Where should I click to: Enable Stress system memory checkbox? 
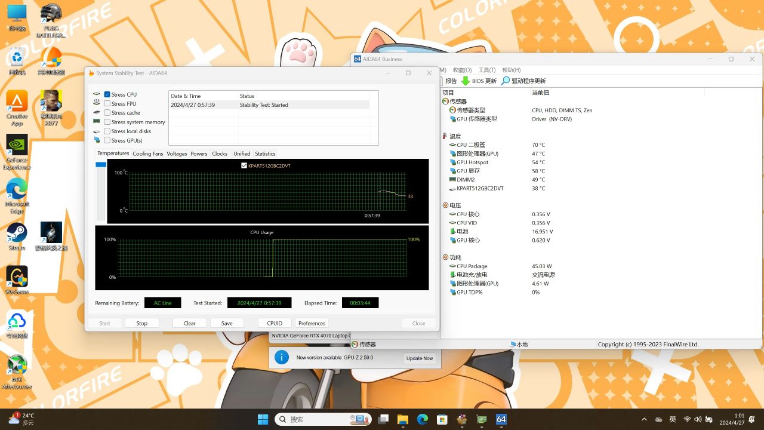pos(107,122)
